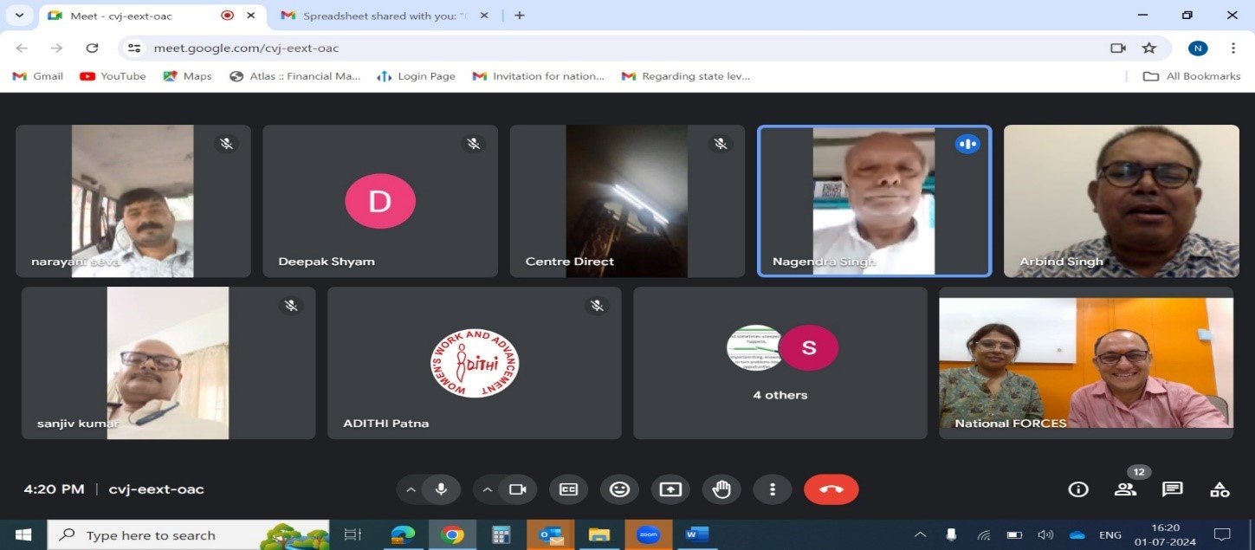Turn off the camera button

point(517,489)
